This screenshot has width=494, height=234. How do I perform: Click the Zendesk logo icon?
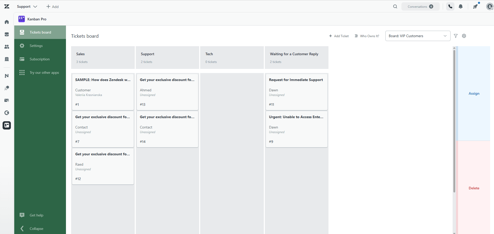[7, 6]
